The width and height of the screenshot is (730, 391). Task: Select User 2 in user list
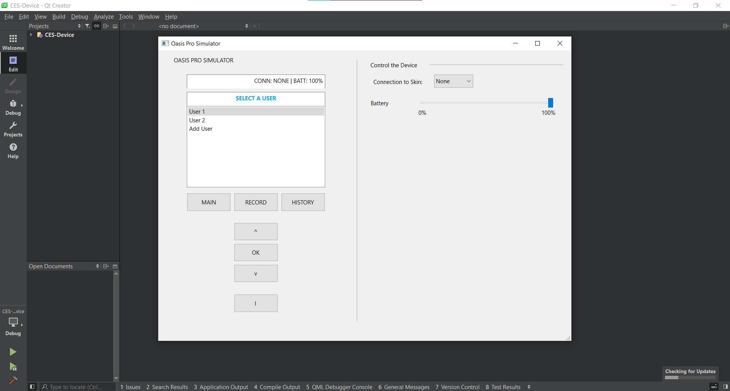256,120
